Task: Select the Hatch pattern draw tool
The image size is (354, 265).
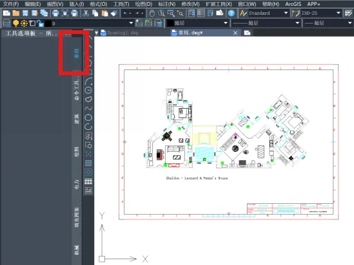Action: point(88,163)
